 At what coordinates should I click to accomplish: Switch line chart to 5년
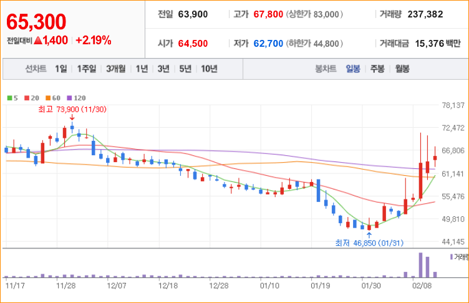click(185, 69)
